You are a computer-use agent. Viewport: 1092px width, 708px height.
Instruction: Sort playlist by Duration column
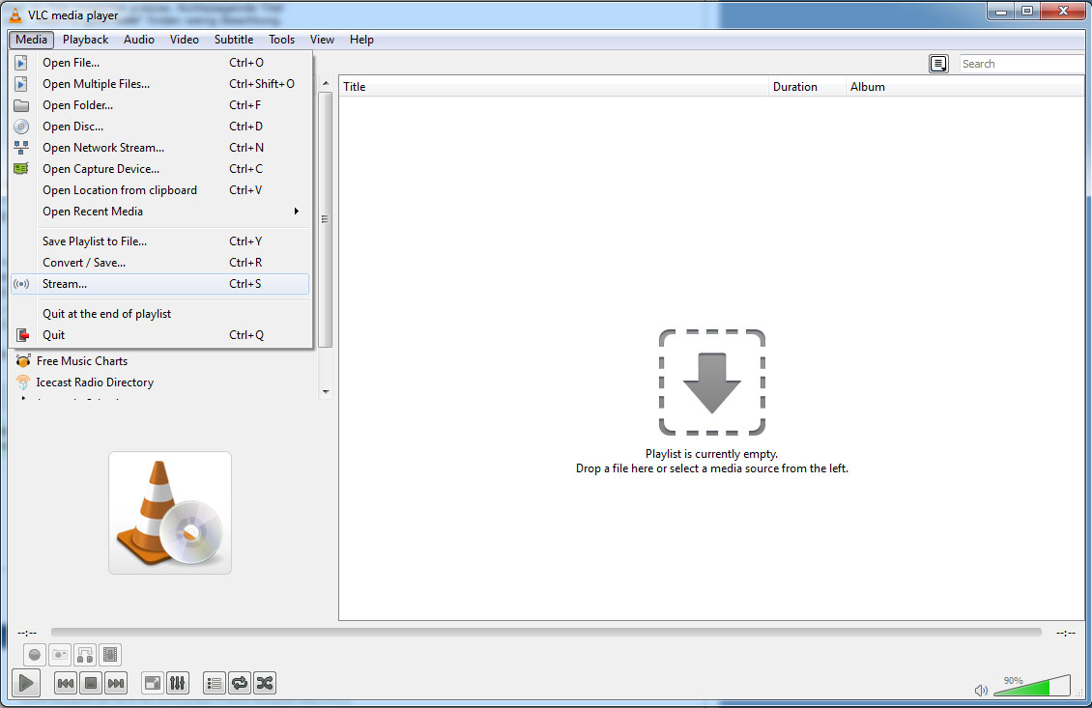point(807,86)
